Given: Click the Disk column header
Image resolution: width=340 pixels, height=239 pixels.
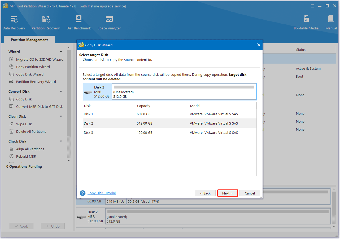Looking at the screenshot, I should click(x=109, y=106).
